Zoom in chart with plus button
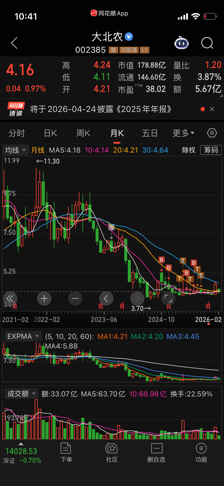 (x=44, y=298)
